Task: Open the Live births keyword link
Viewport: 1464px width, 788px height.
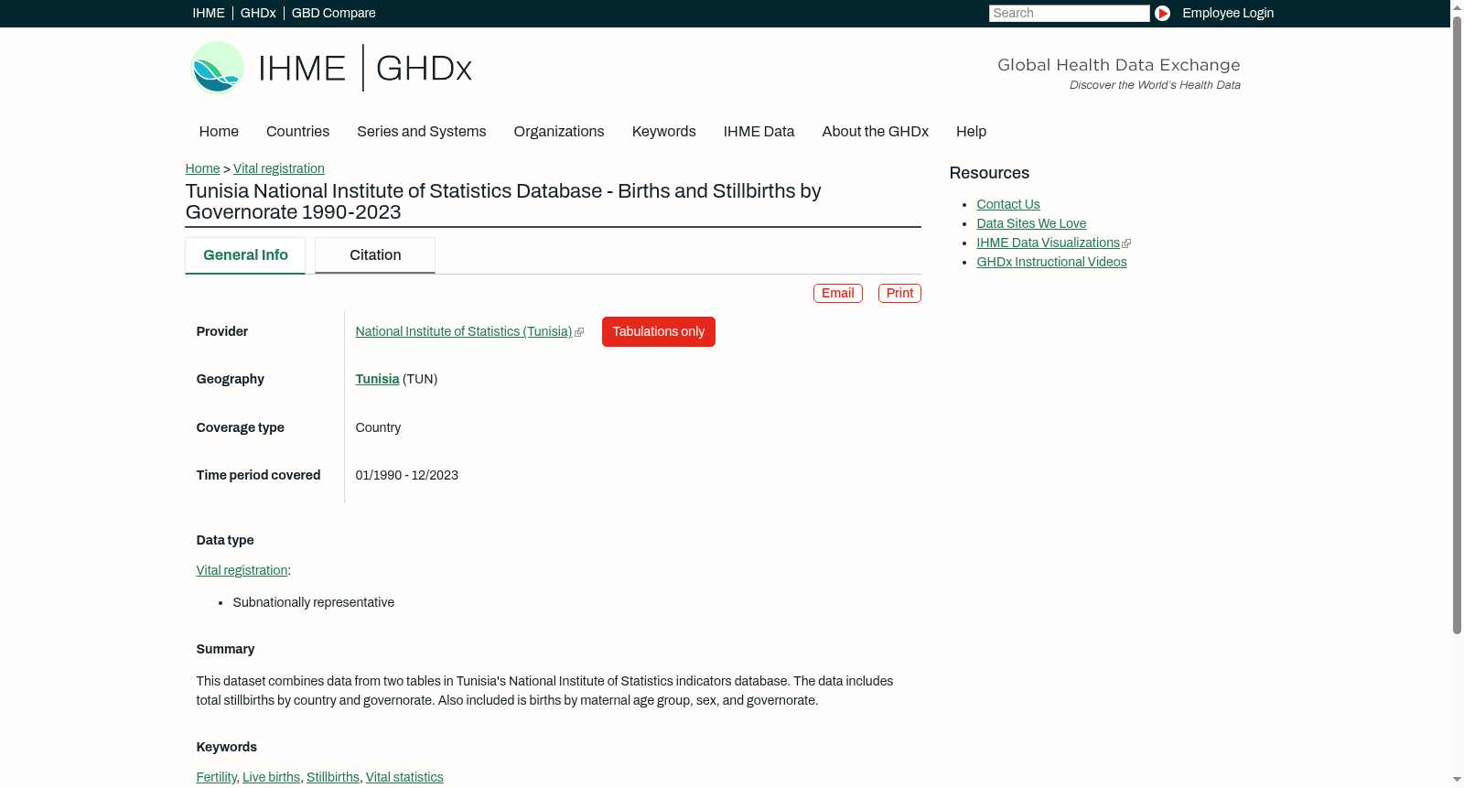Action: click(271, 777)
